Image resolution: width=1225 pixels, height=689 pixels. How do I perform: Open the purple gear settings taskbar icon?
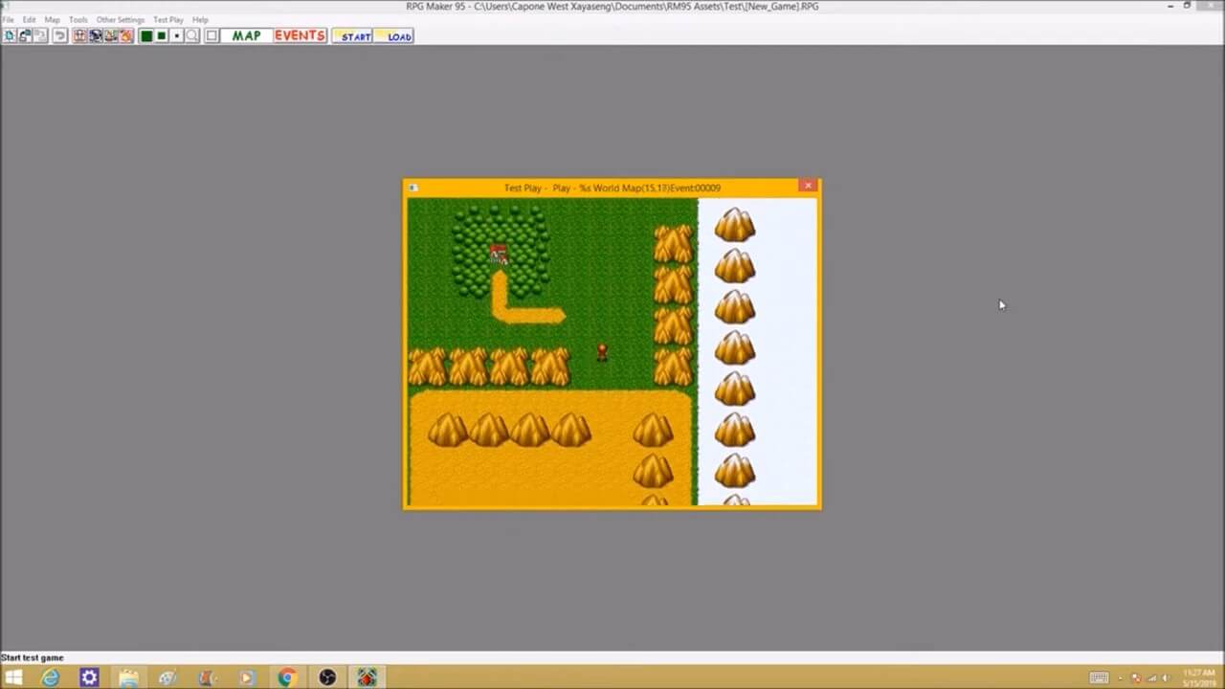point(89,678)
